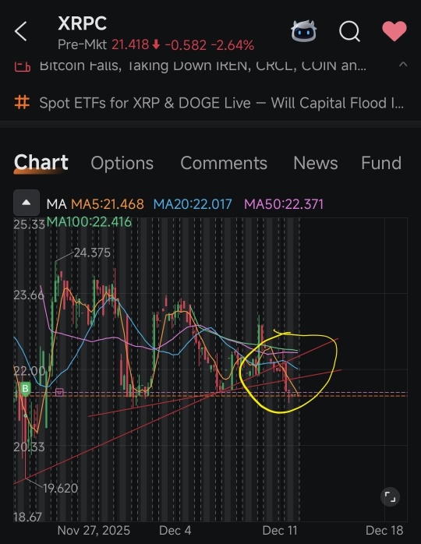This screenshot has height=544, width=421.
Task: Switch to the Comments tab
Action: point(224,163)
